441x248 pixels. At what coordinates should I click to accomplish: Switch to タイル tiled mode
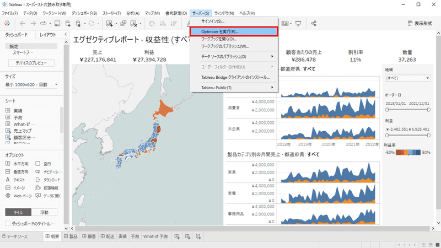[x=18, y=212]
